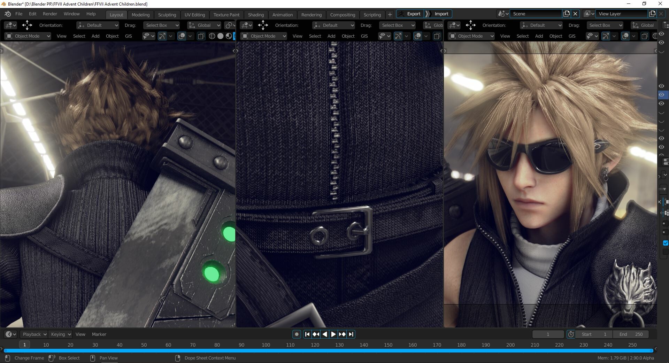Toggle gizmo display in right viewport
This screenshot has height=363, width=669.
606,36
